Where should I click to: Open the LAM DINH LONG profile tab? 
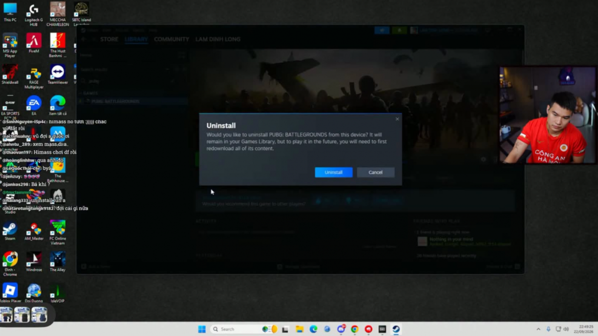(x=218, y=39)
